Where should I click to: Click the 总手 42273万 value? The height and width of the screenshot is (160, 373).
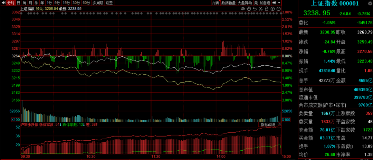click(x=327, y=81)
